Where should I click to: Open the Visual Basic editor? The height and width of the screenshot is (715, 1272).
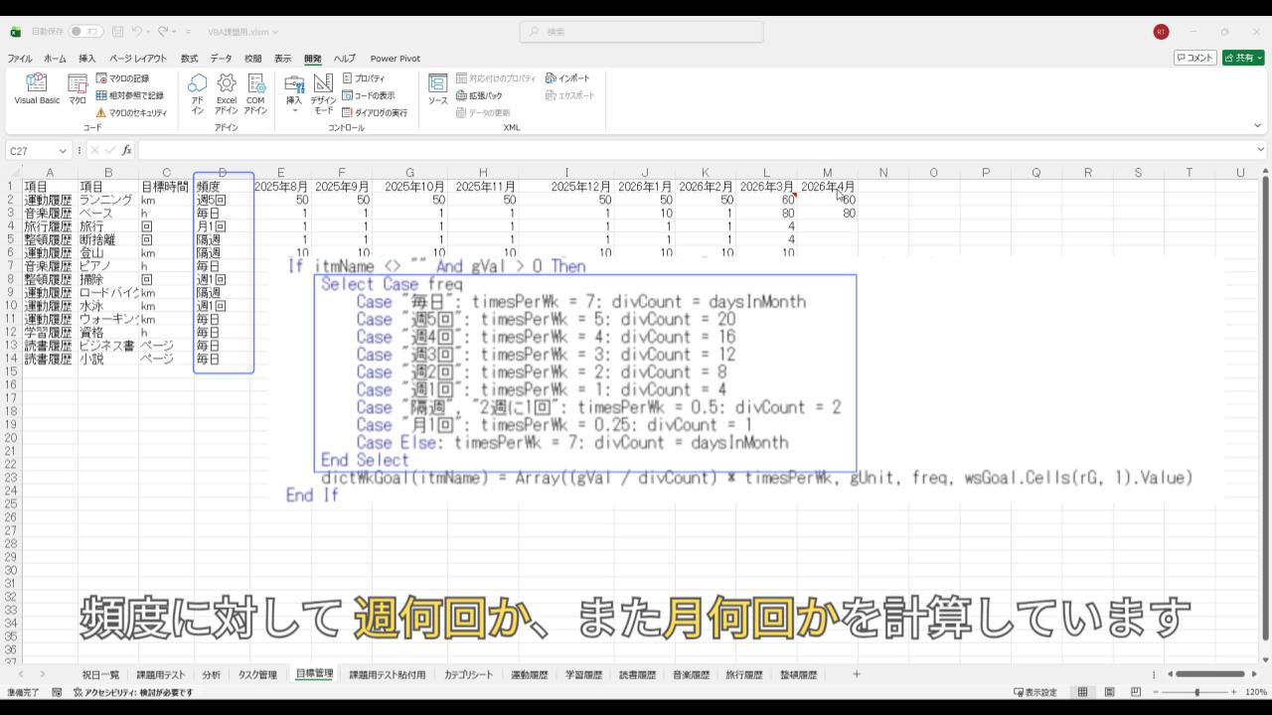(x=37, y=87)
